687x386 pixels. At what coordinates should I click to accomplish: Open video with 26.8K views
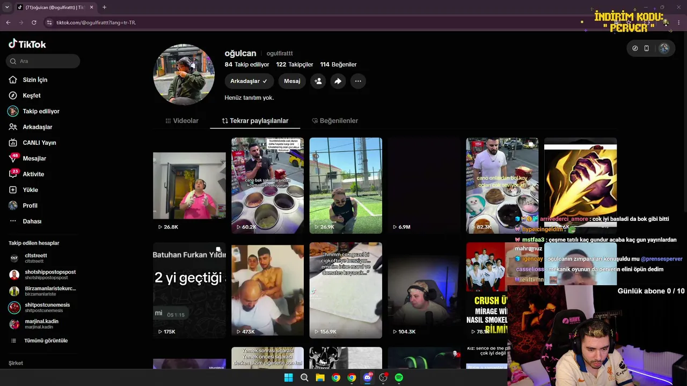189,185
